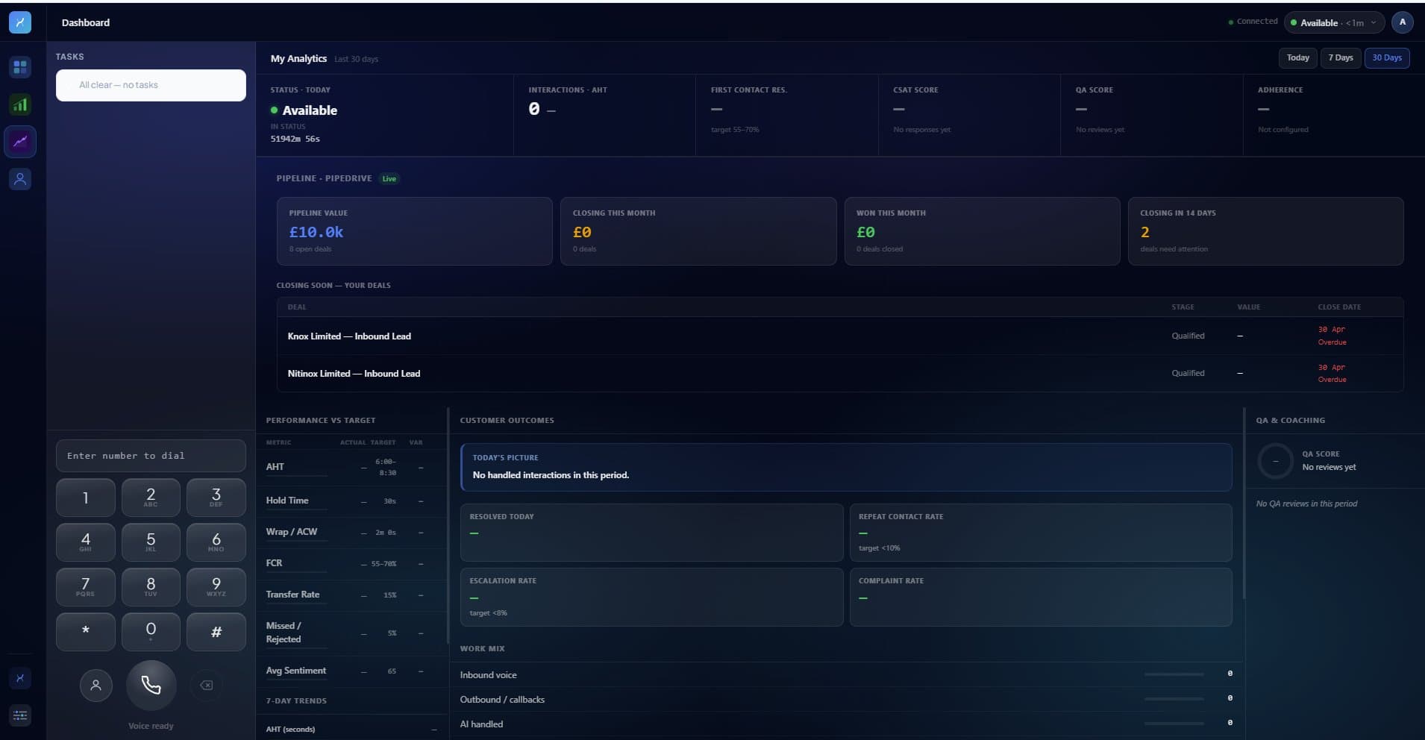The width and height of the screenshot is (1425, 740).
Task: Expand the Available status dropdown
Action: pyautogui.click(x=1334, y=23)
